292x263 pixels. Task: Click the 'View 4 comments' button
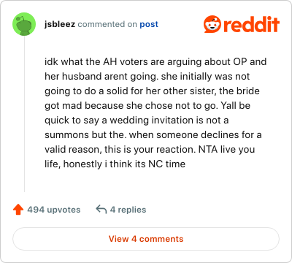[146, 239]
